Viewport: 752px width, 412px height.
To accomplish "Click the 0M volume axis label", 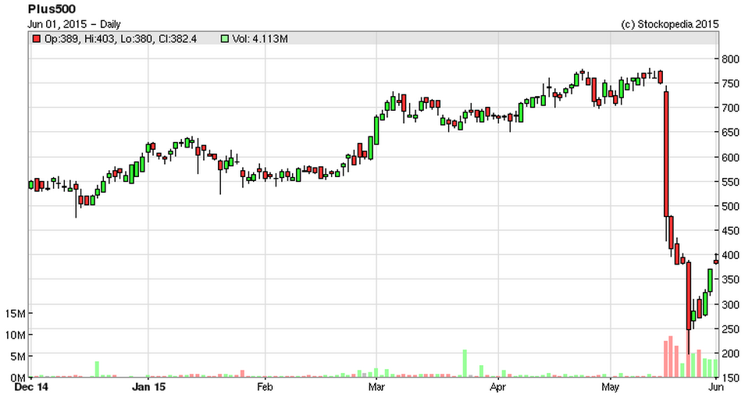I will [x=18, y=378].
